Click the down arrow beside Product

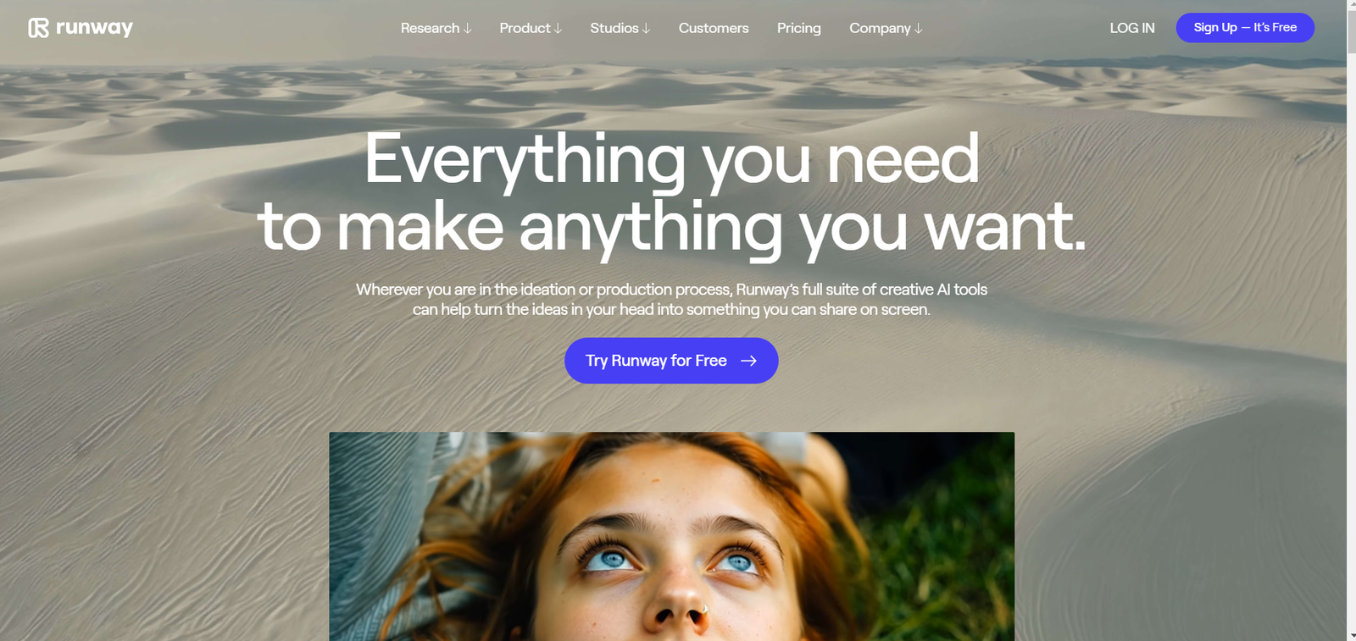558,29
